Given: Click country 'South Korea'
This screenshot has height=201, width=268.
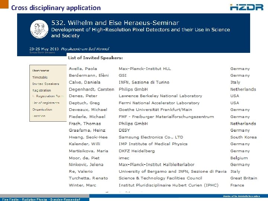Looking at the screenshot, I should 243,137.
